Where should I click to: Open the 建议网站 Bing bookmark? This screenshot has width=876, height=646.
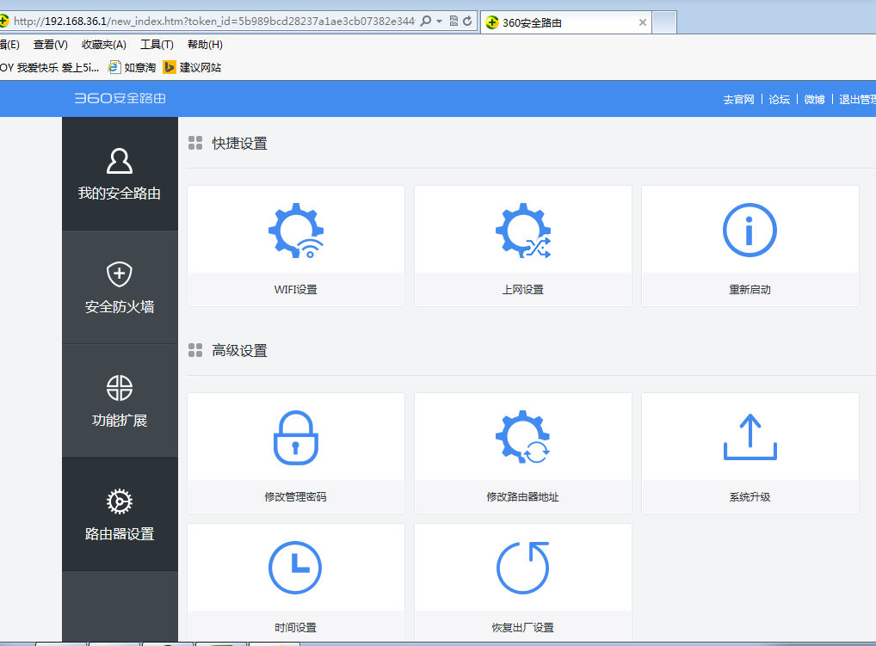click(x=192, y=68)
